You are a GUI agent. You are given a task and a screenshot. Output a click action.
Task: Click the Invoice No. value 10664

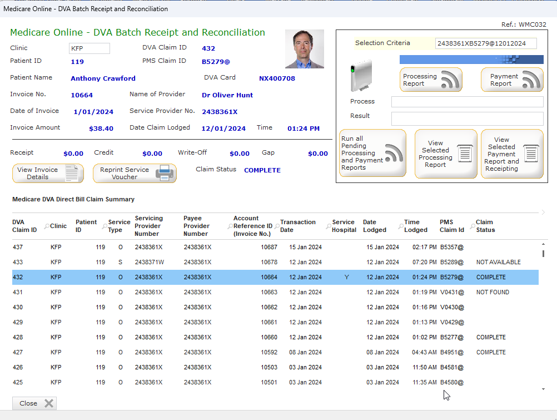pos(82,95)
